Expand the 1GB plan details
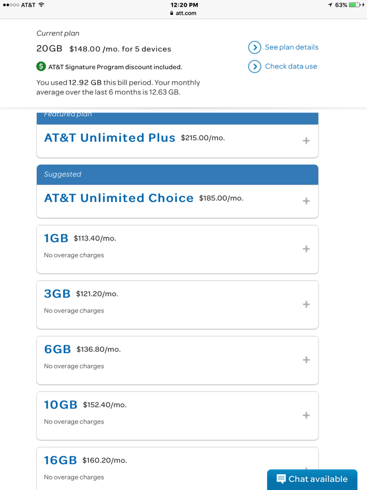This screenshot has height=490, width=367. tap(306, 249)
